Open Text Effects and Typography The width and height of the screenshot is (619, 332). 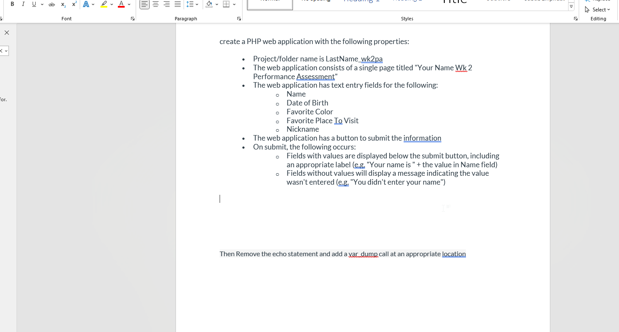click(86, 4)
